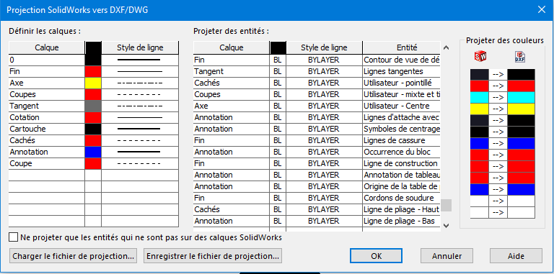Click the DXF file icon above the color columns
Viewport: 554px width, 274px height.
tap(520, 56)
